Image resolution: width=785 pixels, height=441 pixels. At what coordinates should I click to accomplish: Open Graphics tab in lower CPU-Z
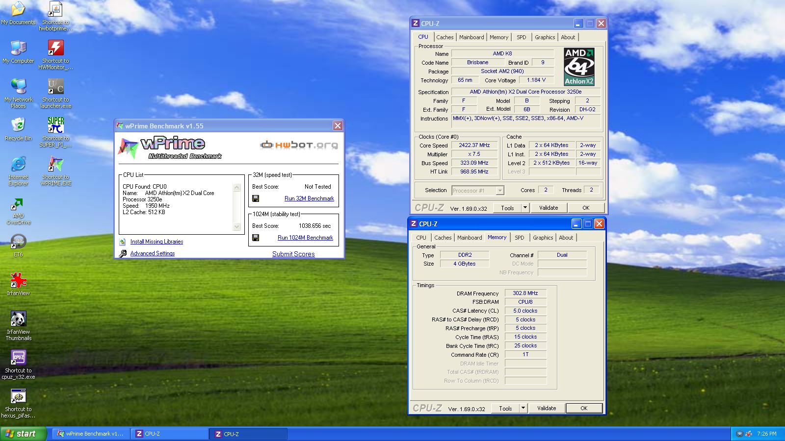coord(543,238)
